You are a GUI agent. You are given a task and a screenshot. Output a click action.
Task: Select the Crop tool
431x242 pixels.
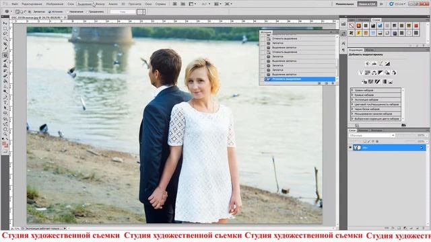point(5,45)
